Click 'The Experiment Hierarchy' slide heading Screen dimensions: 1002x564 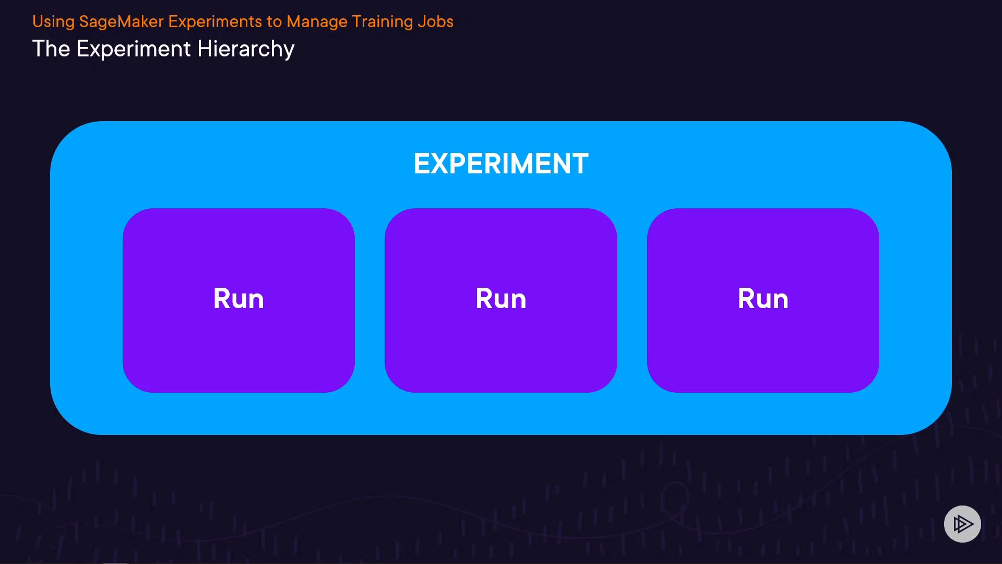(163, 49)
